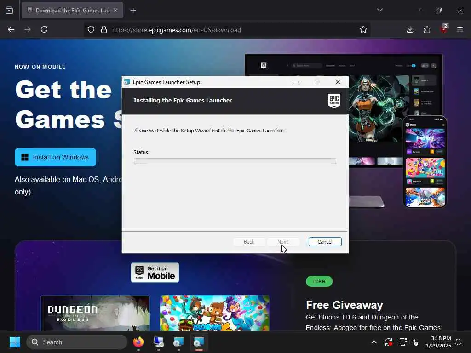Screen dimensions: 471x353
Task: Open the notifications bell icon
Action: [458, 342]
